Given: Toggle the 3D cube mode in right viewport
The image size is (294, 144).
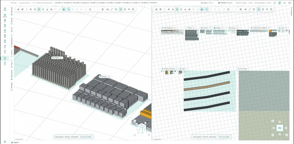Looking at the screenshot, I should tap(177, 9).
